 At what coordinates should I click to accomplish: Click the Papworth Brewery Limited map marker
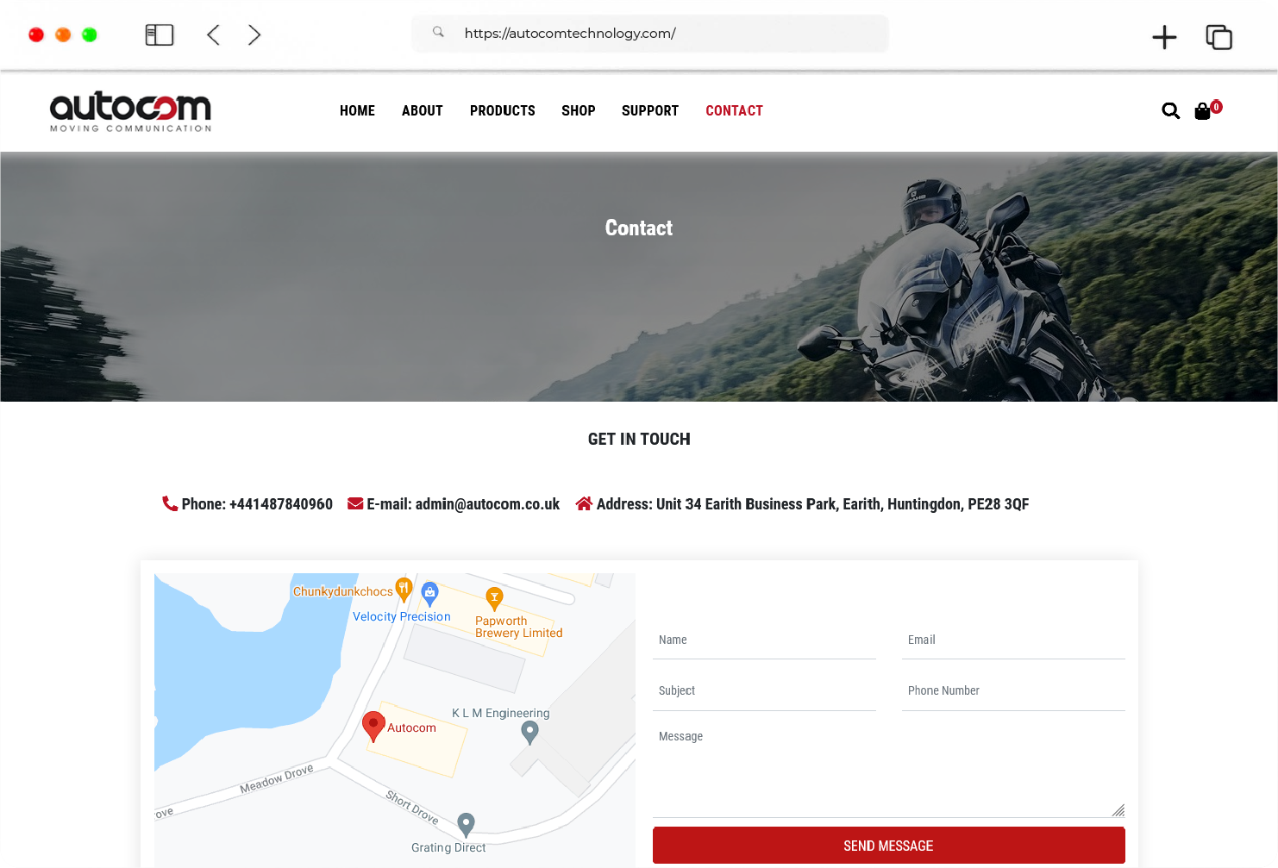[x=494, y=597]
